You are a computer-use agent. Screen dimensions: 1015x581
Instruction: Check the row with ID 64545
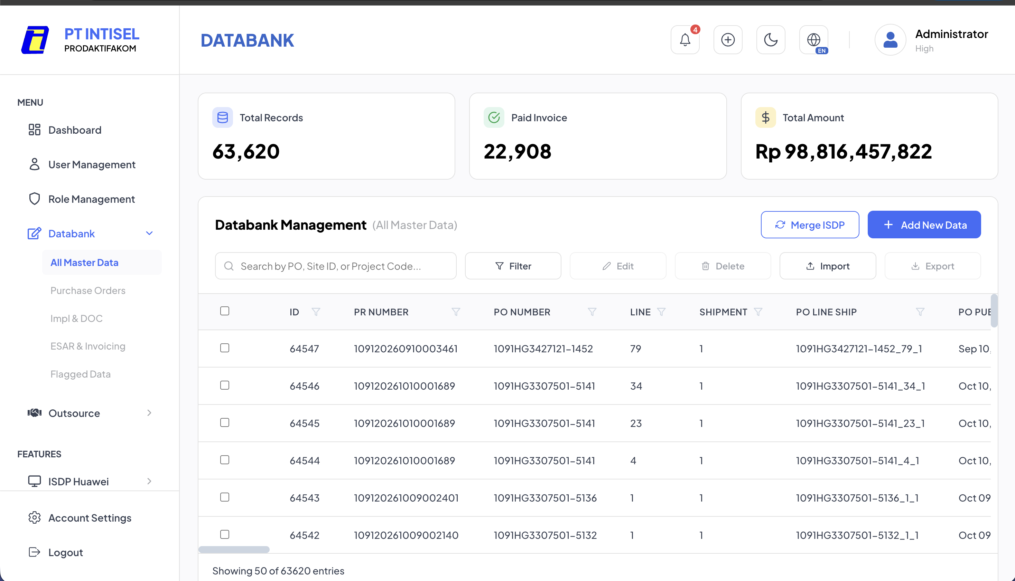tap(225, 422)
